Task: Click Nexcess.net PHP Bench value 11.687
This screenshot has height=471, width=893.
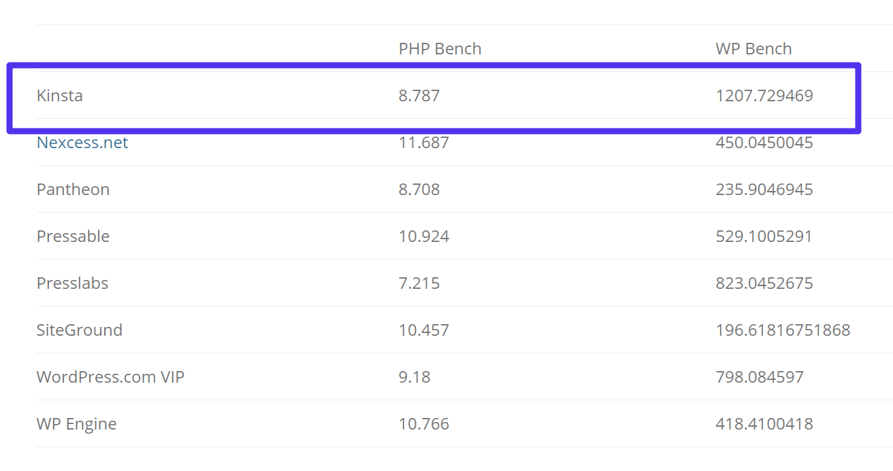Action: [423, 143]
